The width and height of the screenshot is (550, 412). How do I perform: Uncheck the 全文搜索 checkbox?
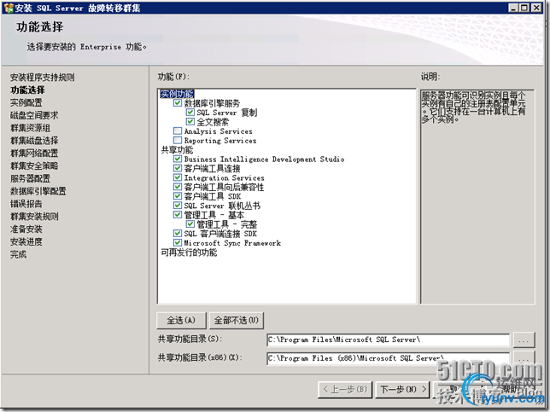(190, 122)
